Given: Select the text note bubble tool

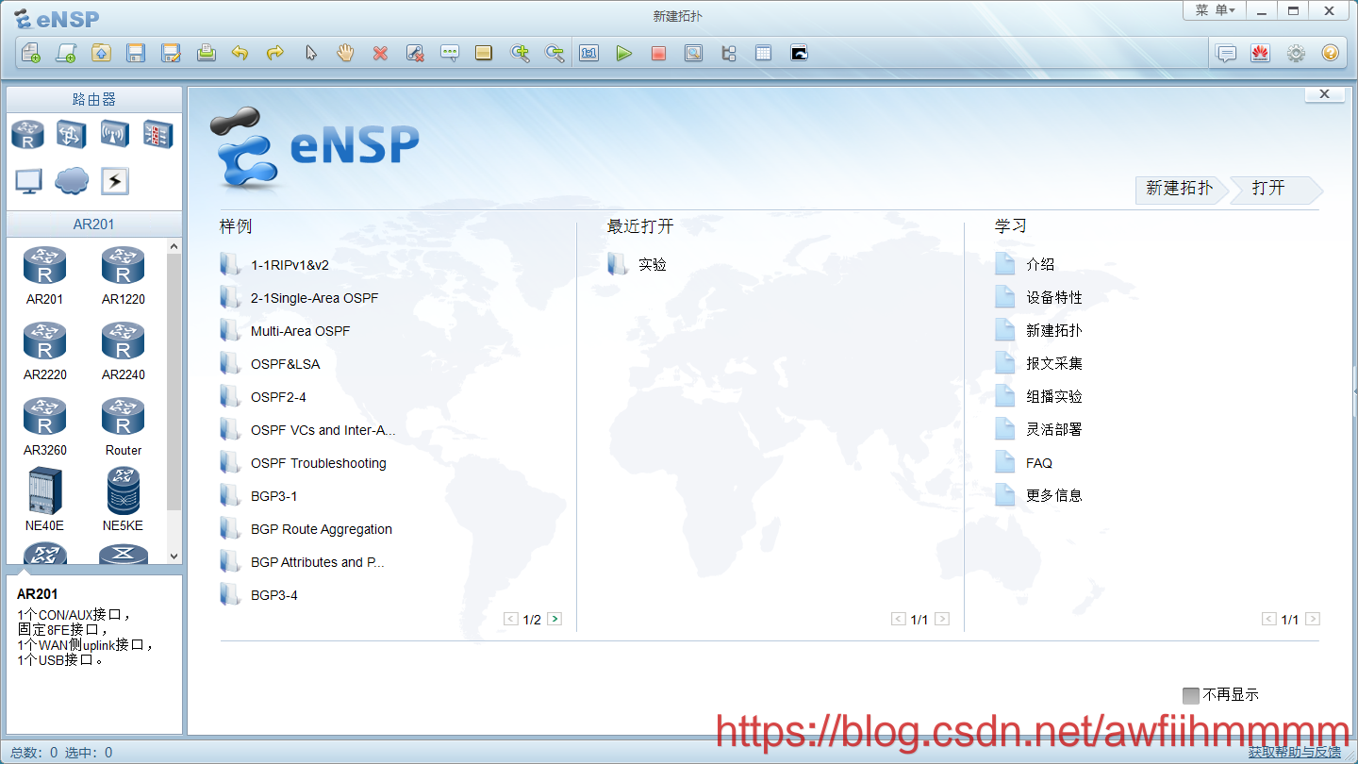Looking at the screenshot, I should click(x=450, y=53).
